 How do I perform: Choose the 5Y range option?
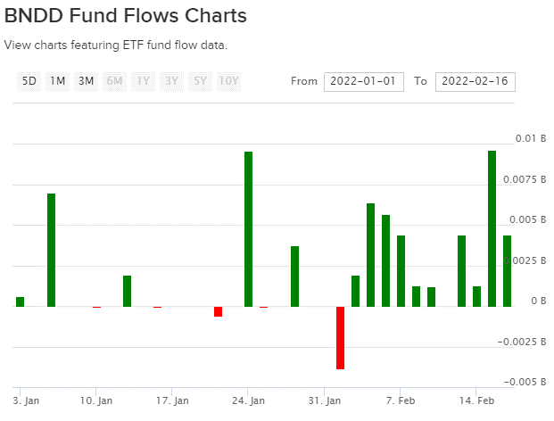tap(201, 81)
